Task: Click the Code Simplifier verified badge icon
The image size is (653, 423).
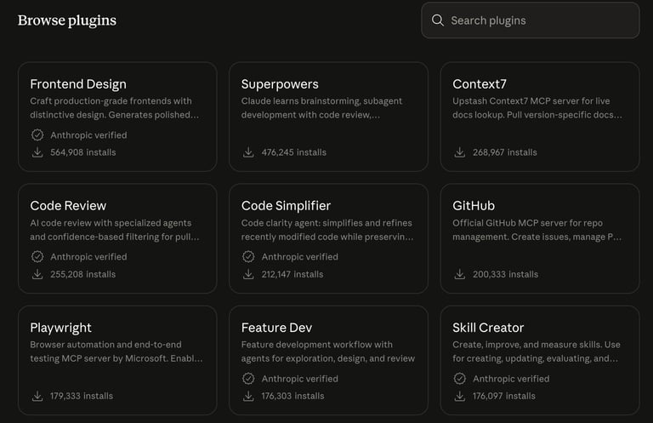Action: tap(248, 256)
